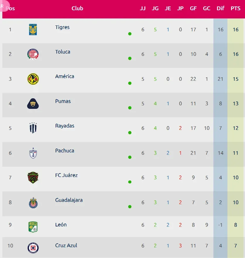Click Pachuca's 14 goal difference cell
The image size is (245, 258).
[220, 153]
